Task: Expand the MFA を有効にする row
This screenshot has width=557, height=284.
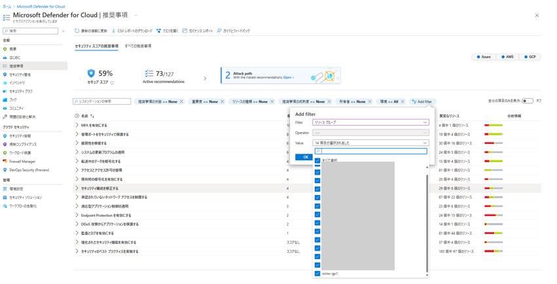Action: [77, 126]
